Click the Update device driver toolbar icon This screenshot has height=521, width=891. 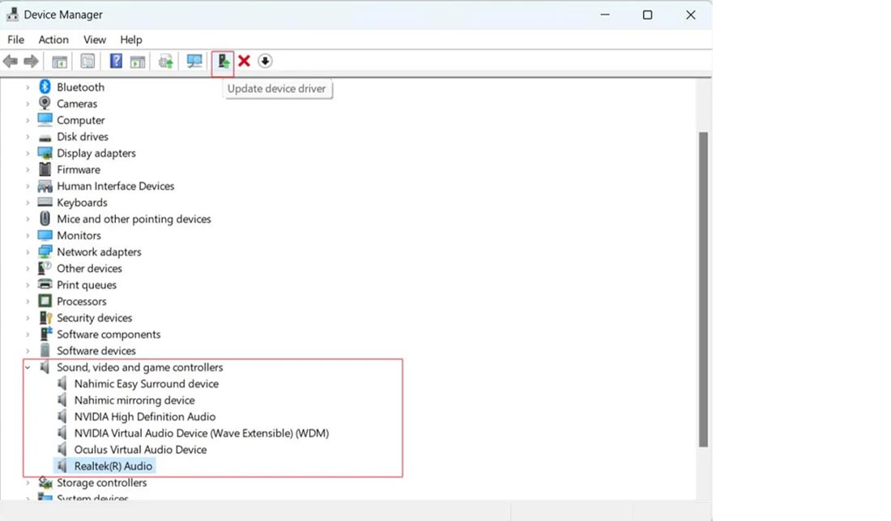[223, 61]
